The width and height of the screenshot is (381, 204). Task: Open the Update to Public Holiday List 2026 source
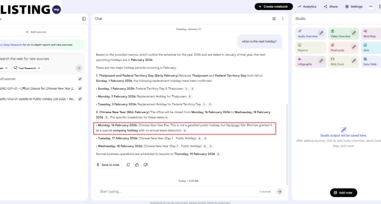pyautogui.click(x=37, y=99)
